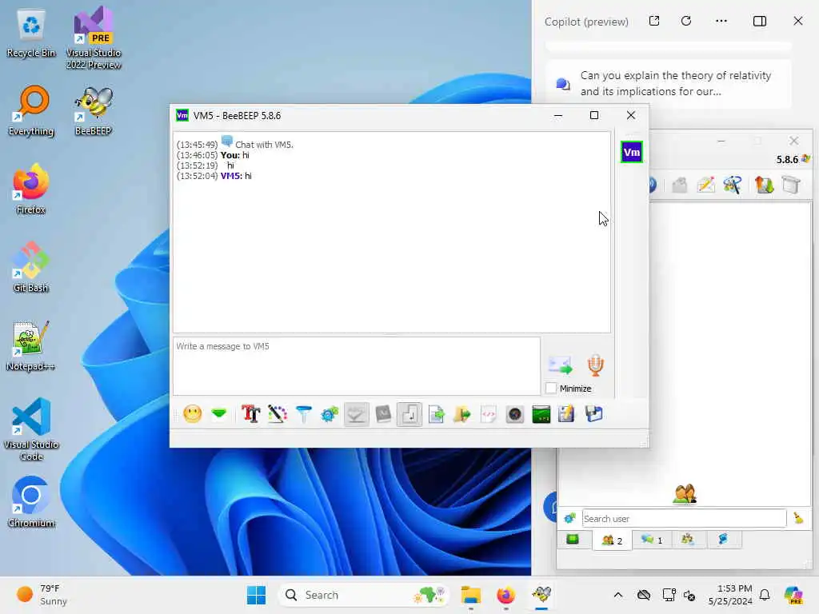This screenshot has width=819, height=614.
Task: Click the message box for VM5
Action: [357, 366]
